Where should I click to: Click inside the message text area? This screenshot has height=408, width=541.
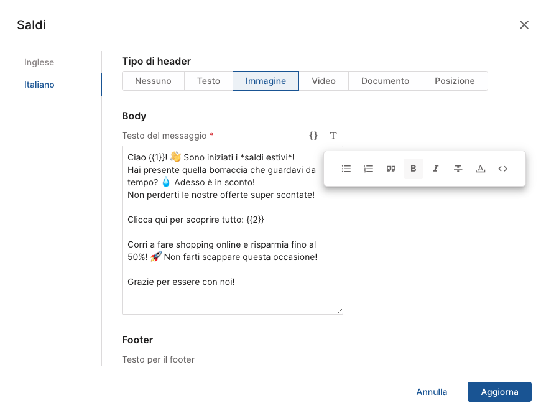point(232,299)
